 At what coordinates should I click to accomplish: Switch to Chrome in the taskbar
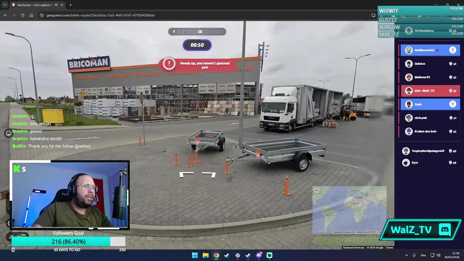click(x=216, y=255)
